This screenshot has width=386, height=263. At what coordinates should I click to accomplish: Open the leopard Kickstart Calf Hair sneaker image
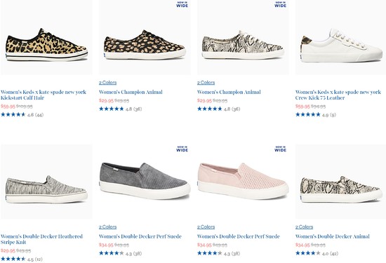[x=46, y=37]
